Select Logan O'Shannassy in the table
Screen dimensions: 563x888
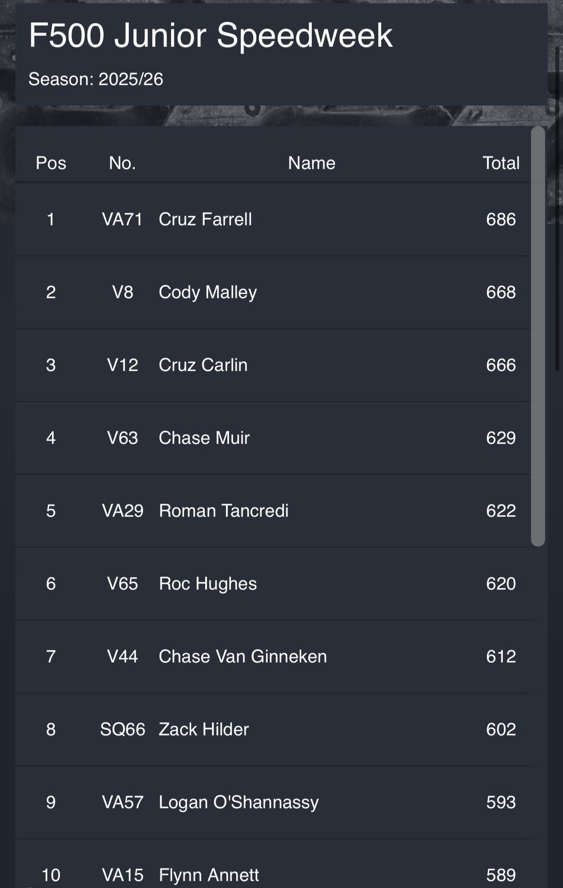click(239, 802)
